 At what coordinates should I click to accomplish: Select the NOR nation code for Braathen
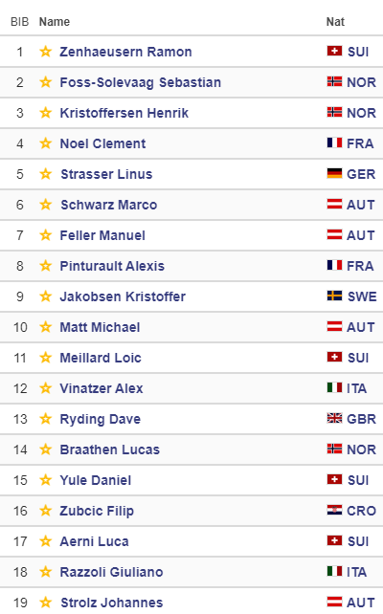[x=361, y=450]
